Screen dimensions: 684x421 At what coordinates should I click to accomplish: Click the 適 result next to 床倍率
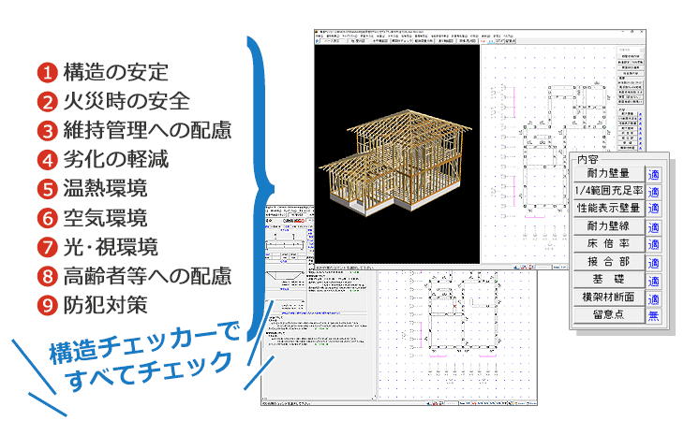[653, 245]
